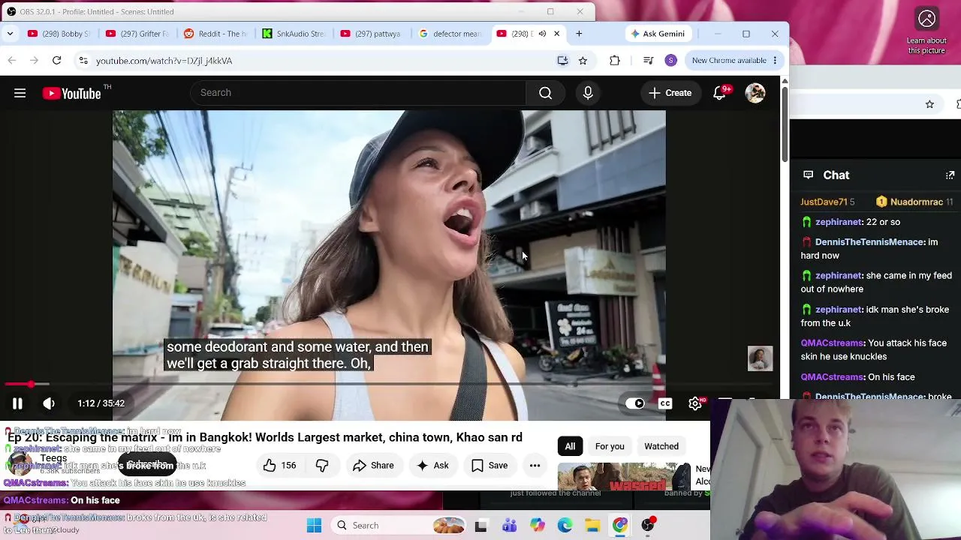Open Microsoft Edge from the taskbar
The height and width of the screenshot is (540, 961).
coord(565,526)
